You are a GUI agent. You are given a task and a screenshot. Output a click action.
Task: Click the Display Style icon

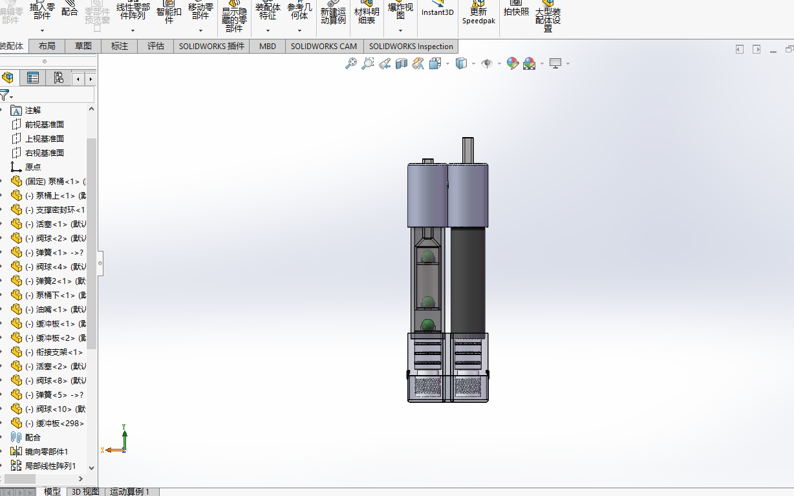click(x=461, y=63)
